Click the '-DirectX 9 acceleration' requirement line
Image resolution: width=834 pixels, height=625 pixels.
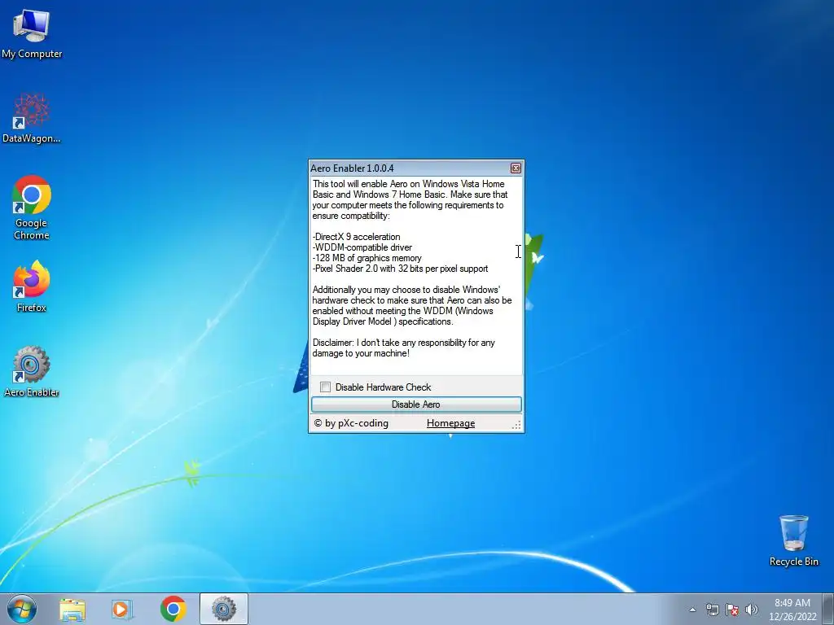(x=357, y=237)
